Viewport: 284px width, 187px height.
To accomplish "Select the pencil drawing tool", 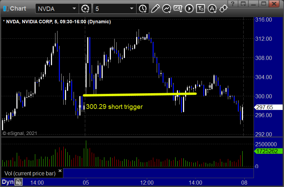I will pos(155,9).
